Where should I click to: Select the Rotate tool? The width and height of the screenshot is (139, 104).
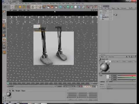[x=24, y=7]
